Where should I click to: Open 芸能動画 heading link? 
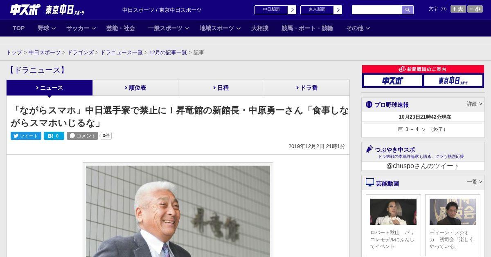pos(387,184)
